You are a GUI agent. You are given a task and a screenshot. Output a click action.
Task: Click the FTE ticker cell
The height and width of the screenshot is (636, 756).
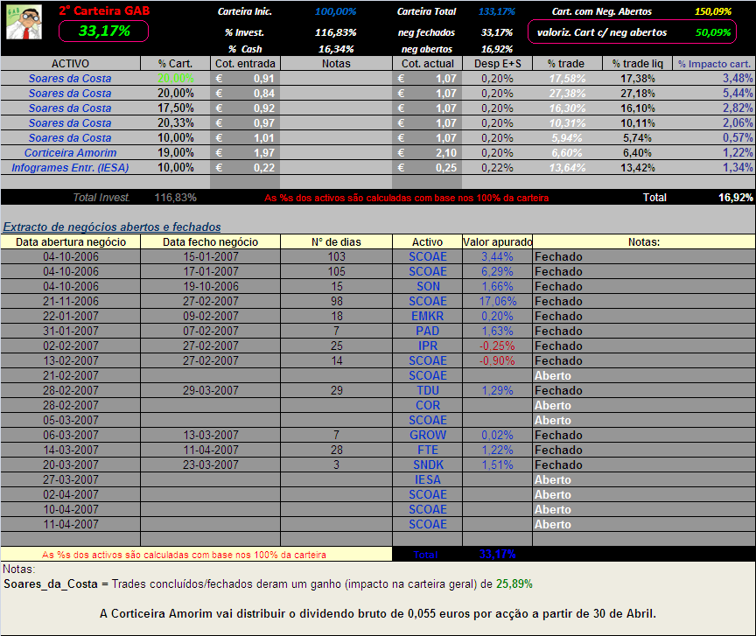[428, 451]
